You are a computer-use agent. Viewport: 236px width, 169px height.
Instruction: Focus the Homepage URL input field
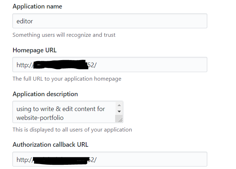coord(110,65)
